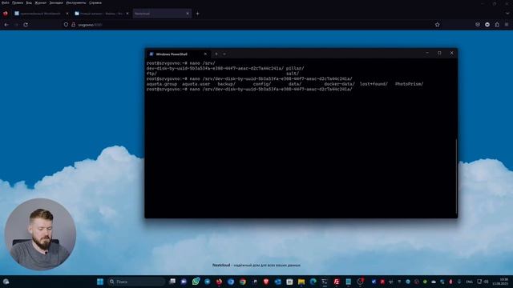Click 'docker-data/' in terminal output
Viewport: 513px width, 288px height.
pos(339,84)
